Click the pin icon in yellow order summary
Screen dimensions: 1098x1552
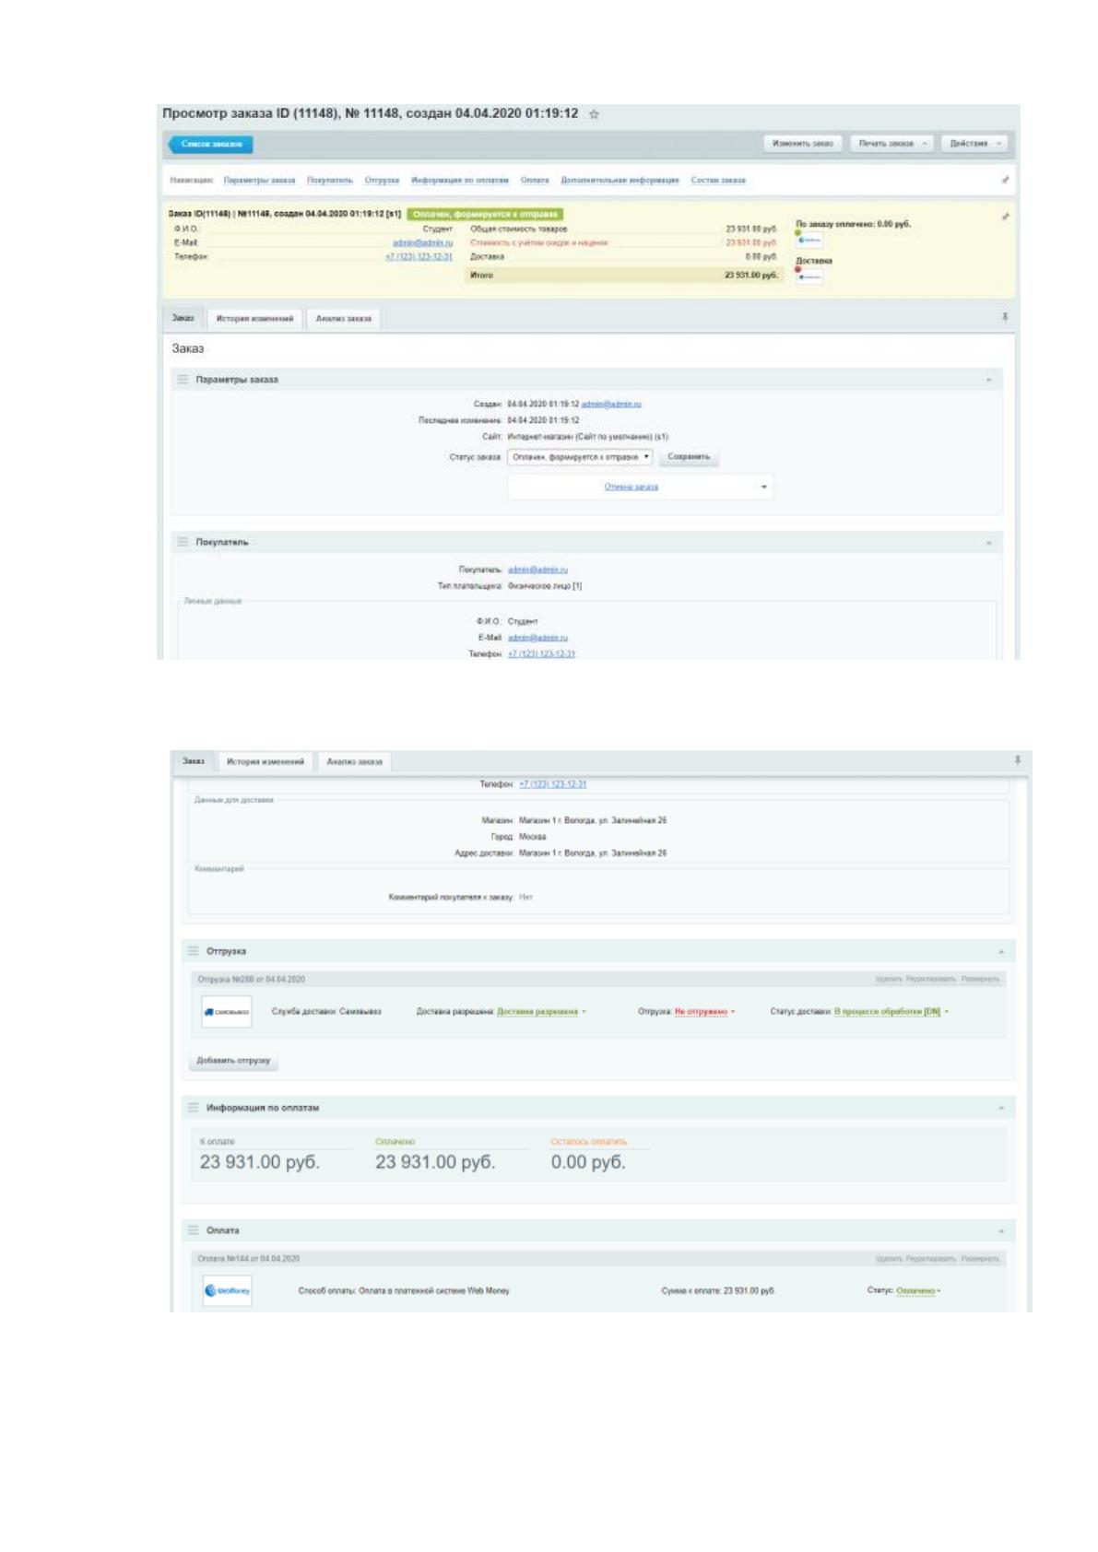click(x=1005, y=216)
